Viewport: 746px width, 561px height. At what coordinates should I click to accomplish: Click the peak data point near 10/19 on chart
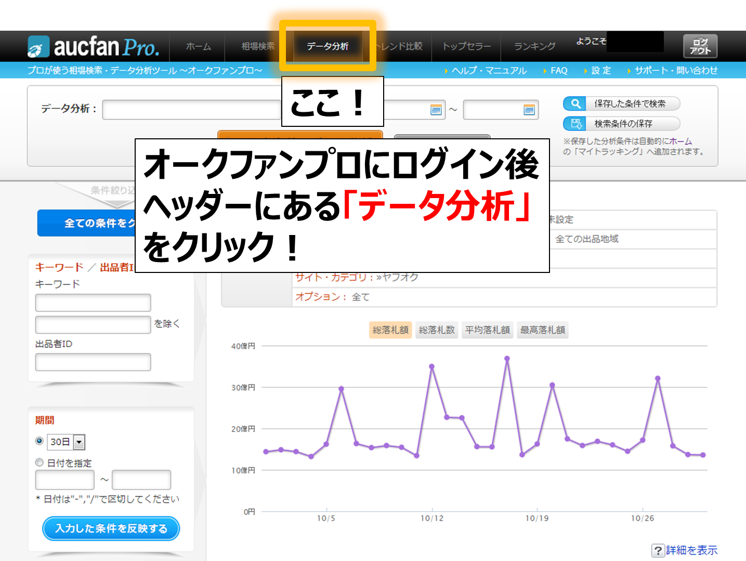point(552,385)
